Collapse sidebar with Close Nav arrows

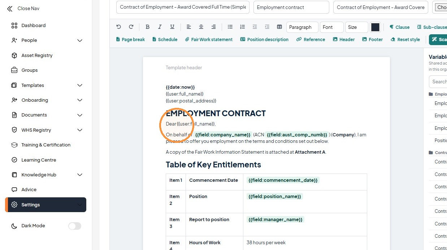click(9, 9)
